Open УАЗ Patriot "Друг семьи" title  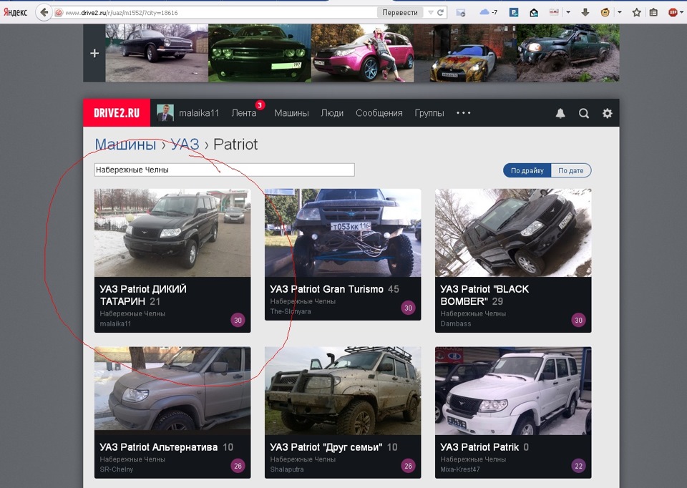pyautogui.click(x=326, y=447)
